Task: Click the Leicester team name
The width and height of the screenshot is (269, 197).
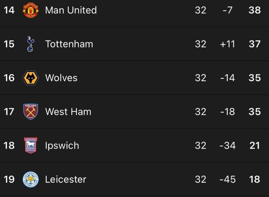Action: click(66, 179)
